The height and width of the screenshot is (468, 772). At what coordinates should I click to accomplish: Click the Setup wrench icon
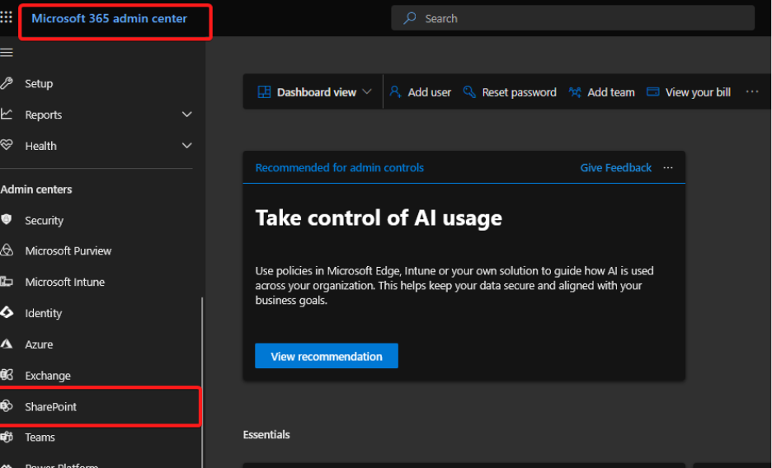coord(7,83)
